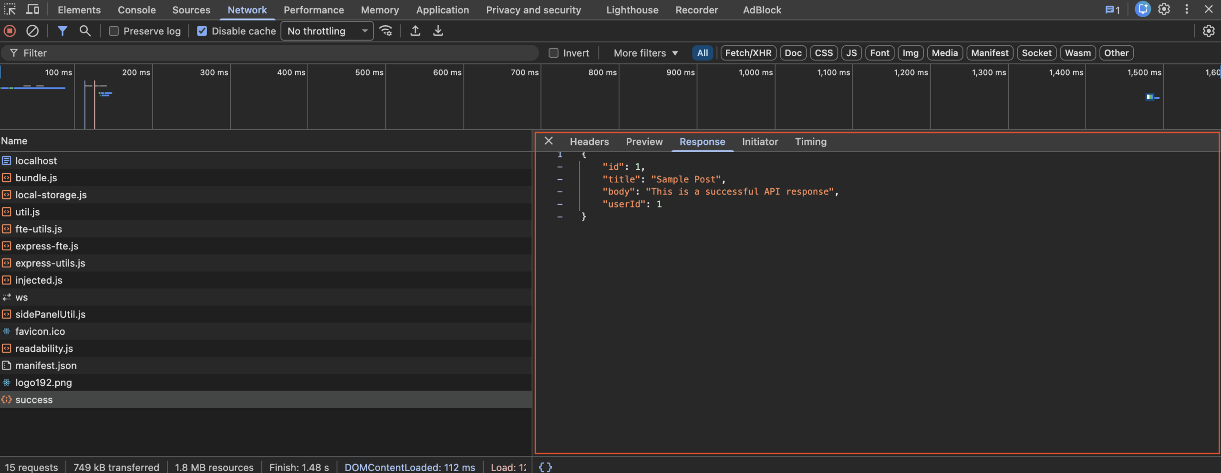
Task: Clear the network log
Action: coord(32,31)
